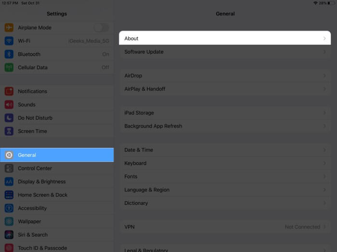Viewport: 337px width, 252px height.
Task: Tap the clock time in status bar
Action: point(10,3)
